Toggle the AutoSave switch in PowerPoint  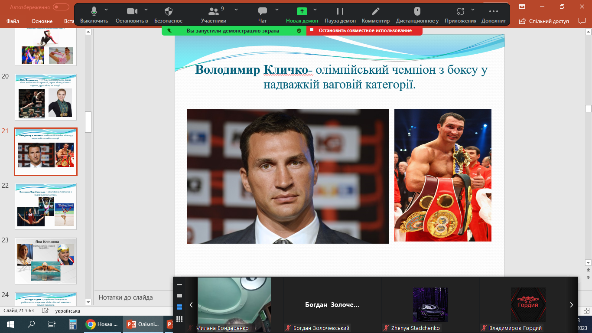coord(61,7)
